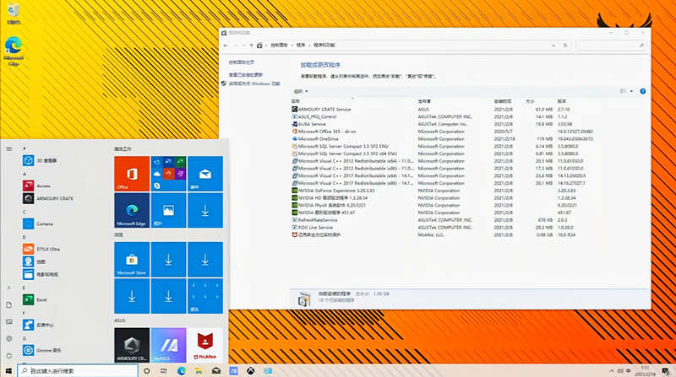676x377 pixels.
Task: Open the MyASUS tile in Start menu
Action: click(168, 345)
